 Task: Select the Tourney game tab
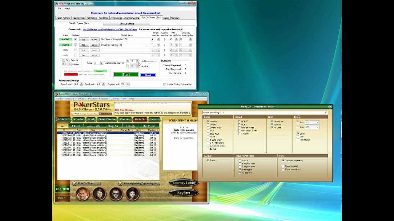click(125, 119)
